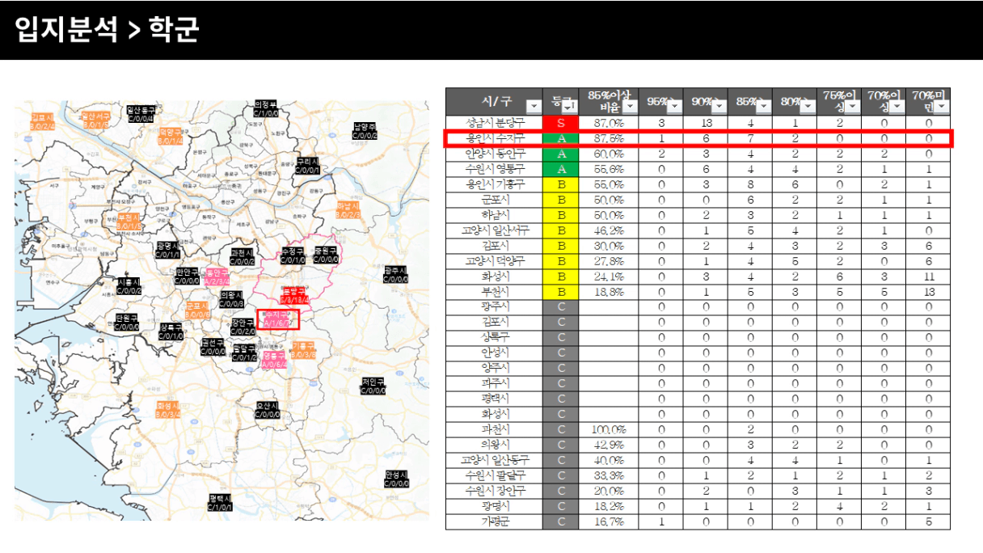
Task: Click the 100.0% cell for 과천시
Action: click(x=609, y=429)
